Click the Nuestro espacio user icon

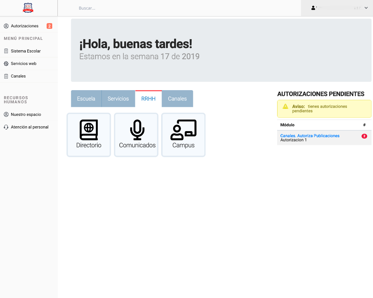[x=6, y=114]
